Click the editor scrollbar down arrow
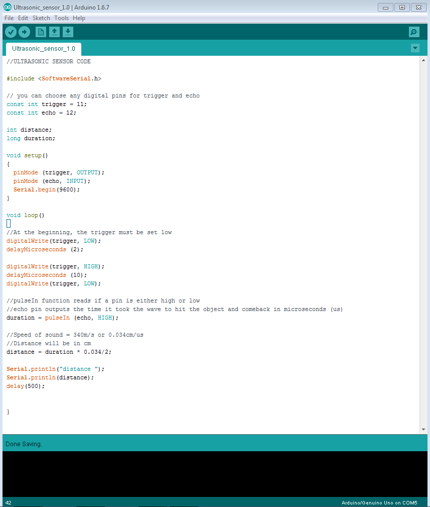 point(423,430)
